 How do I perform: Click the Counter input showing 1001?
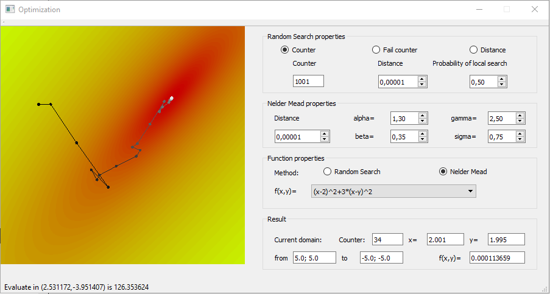308,81
